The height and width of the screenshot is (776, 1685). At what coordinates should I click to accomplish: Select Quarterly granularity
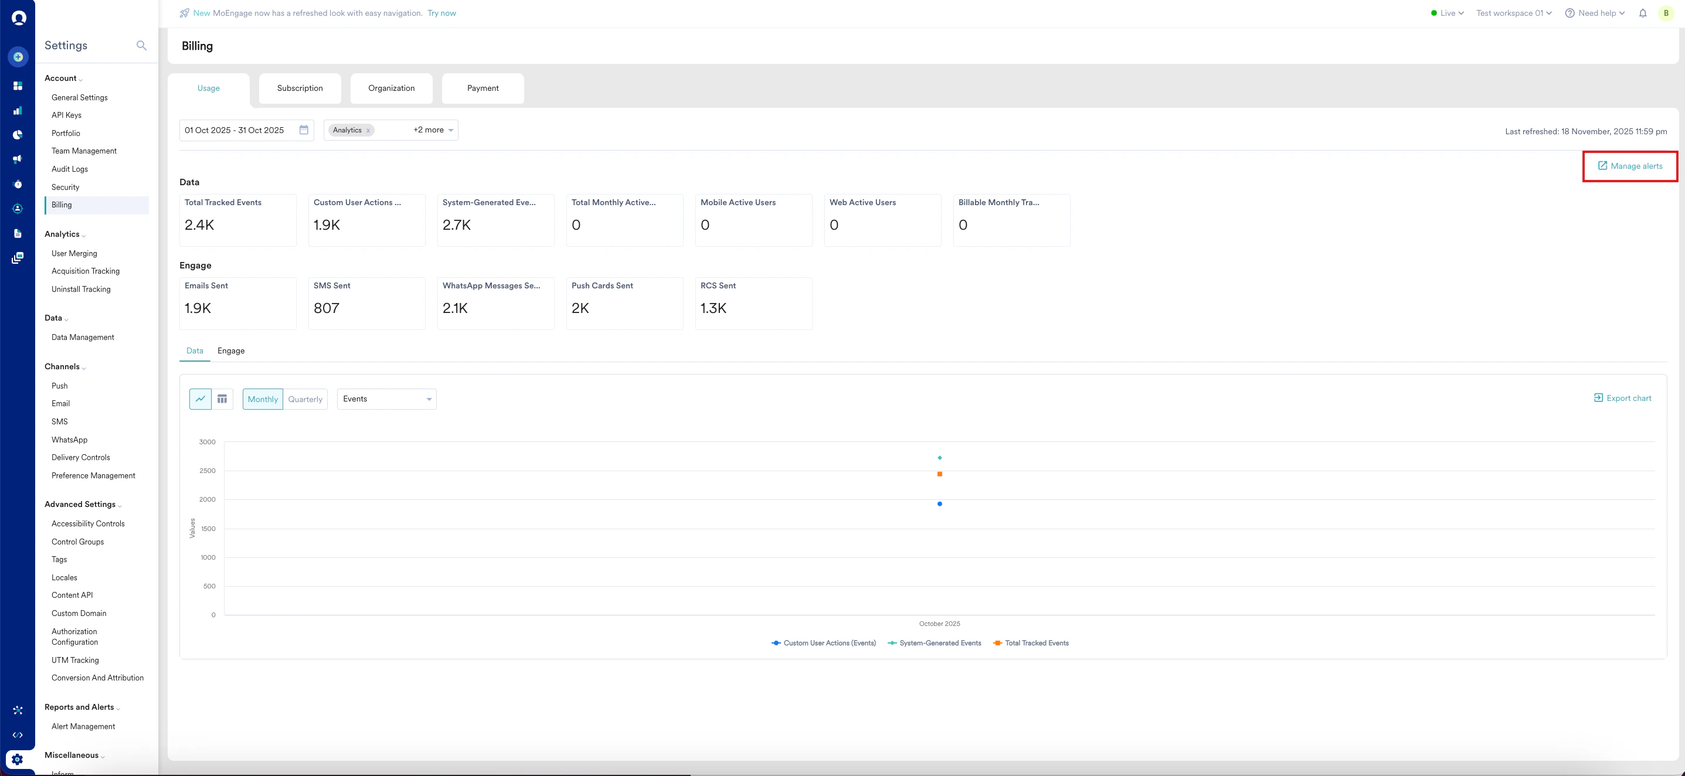tap(305, 399)
